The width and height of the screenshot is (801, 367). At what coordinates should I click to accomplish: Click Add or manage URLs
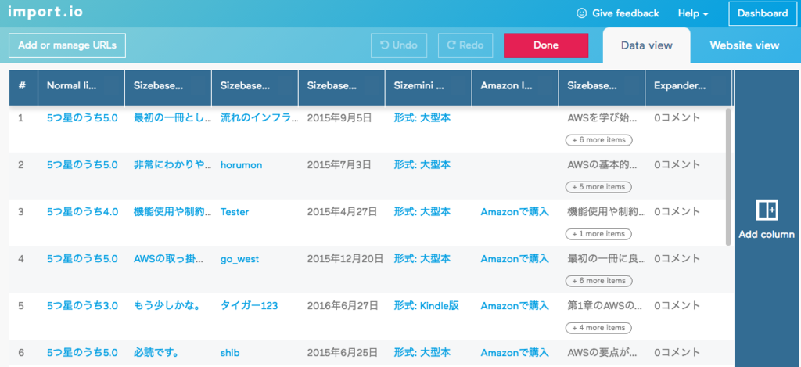[x=67, y=45]
